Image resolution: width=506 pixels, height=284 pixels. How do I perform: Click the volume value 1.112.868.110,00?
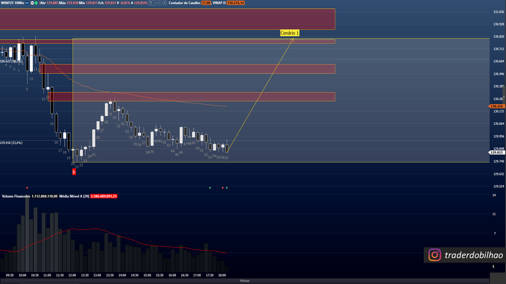(x=45, y=196)
